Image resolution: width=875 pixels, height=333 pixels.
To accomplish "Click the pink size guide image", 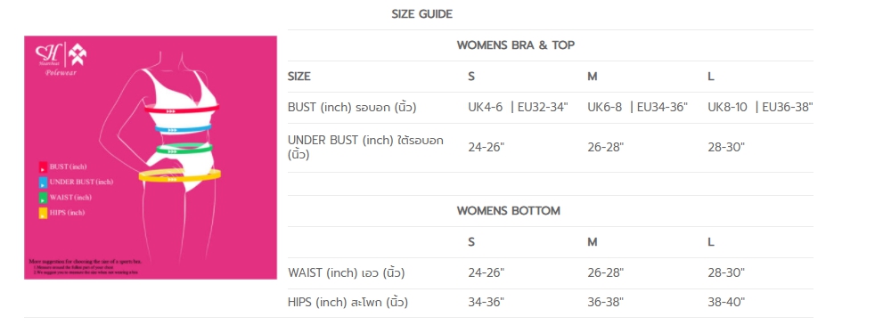I will pos(151,158).
